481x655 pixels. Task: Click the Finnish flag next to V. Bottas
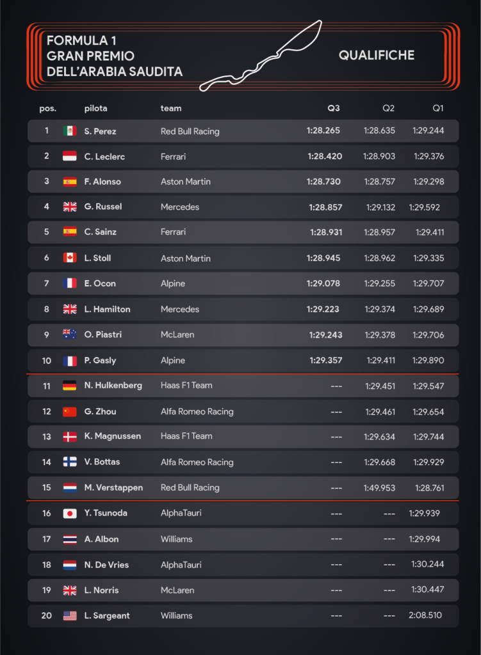tap(70, 462)
